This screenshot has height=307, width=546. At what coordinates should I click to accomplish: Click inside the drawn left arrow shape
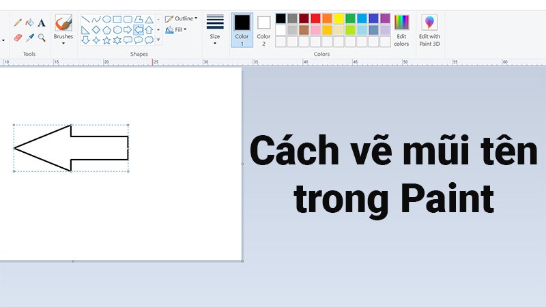tap(70, 148)
